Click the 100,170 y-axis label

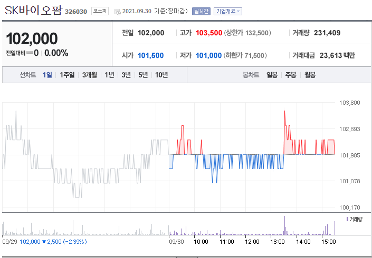point(350,207)
